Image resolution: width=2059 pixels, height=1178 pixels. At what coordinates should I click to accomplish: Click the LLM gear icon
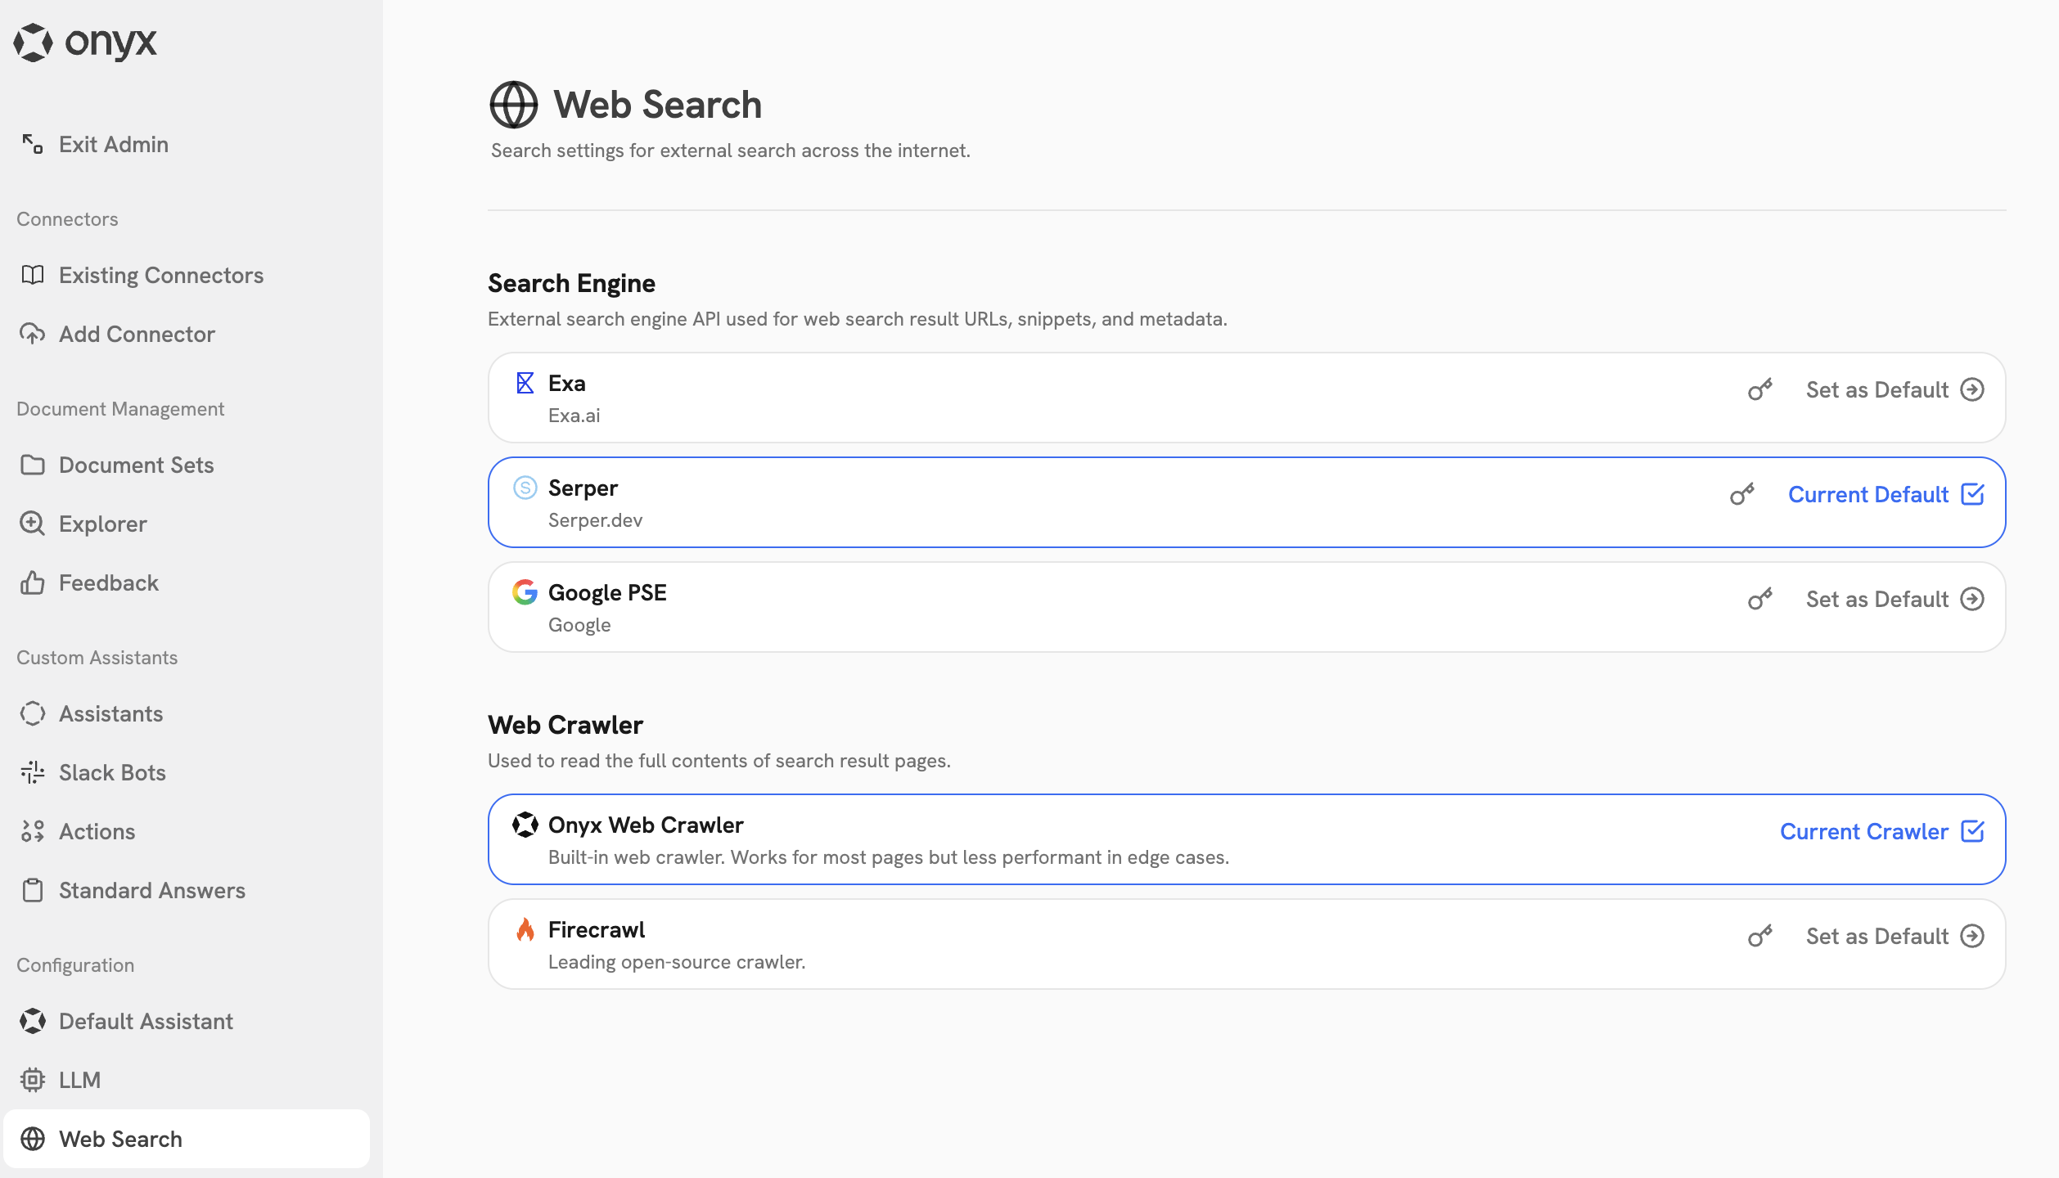32,1080
